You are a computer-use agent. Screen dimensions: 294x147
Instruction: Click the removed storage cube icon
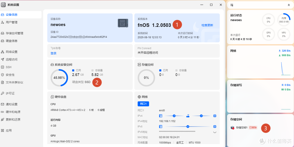coord(232,128)
